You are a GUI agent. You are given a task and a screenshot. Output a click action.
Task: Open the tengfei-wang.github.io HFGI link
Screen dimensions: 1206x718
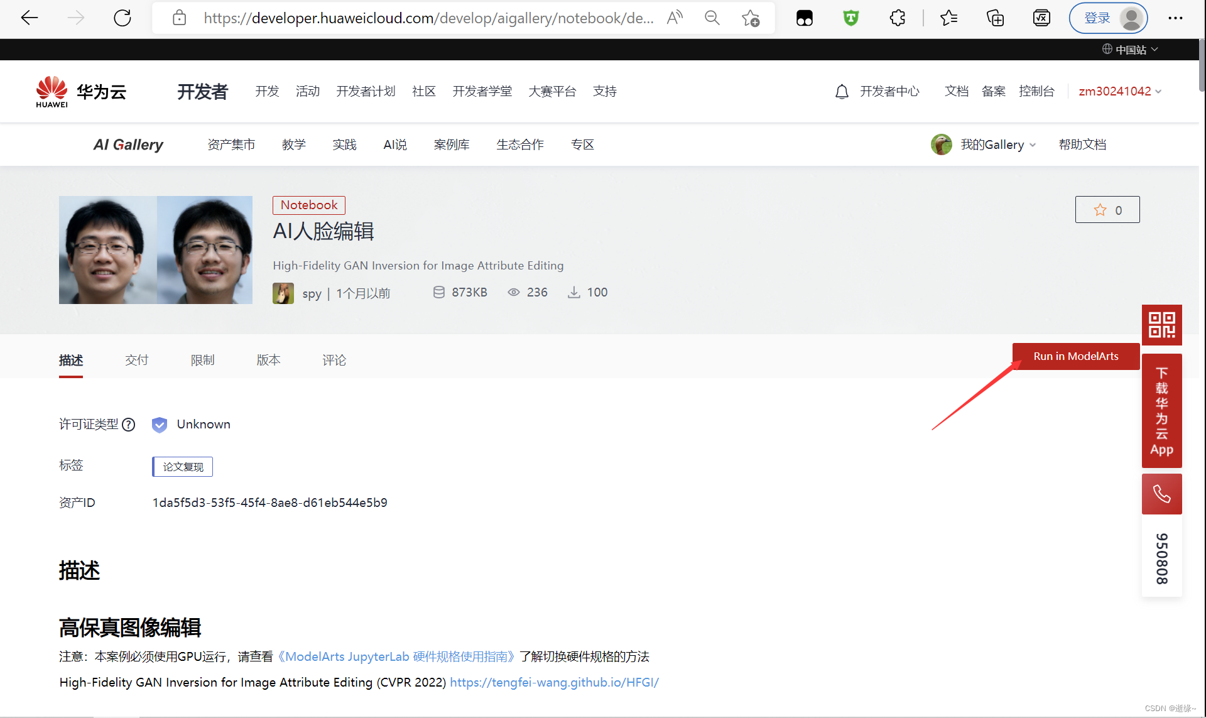point(554,682)
